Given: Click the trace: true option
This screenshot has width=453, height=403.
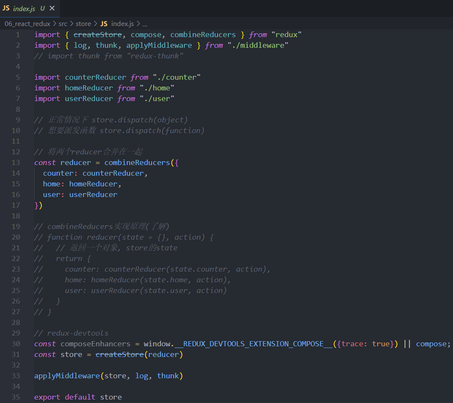Looking at the screenshot, I should [x=365, y=344].
